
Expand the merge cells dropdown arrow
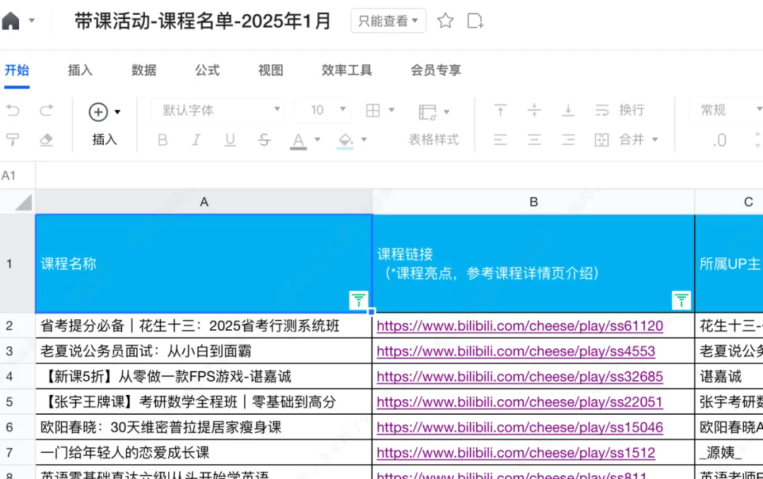[656, 140]
